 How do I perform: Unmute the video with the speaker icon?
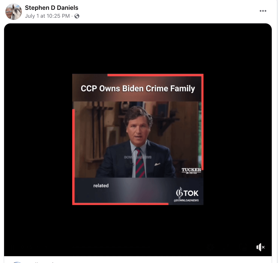point(261,247)
